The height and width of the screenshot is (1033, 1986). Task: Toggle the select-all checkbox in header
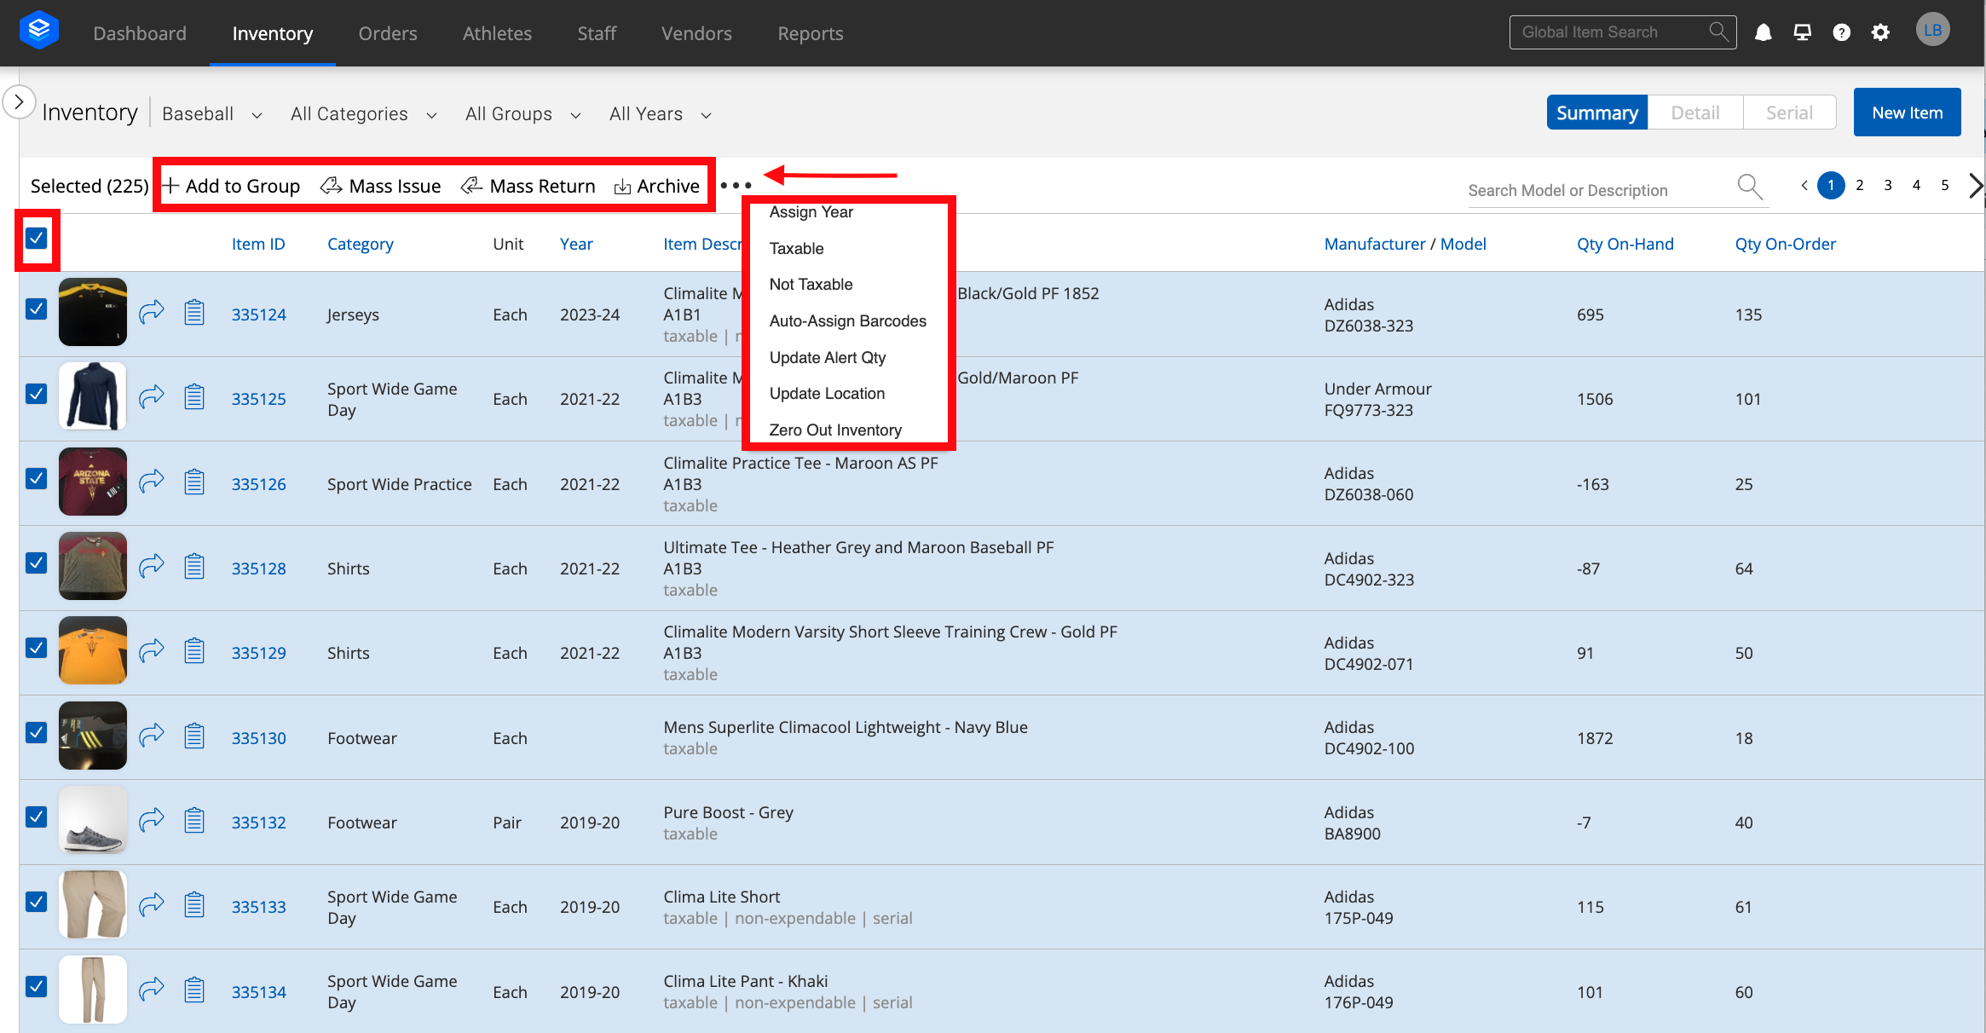pos(36,238)
